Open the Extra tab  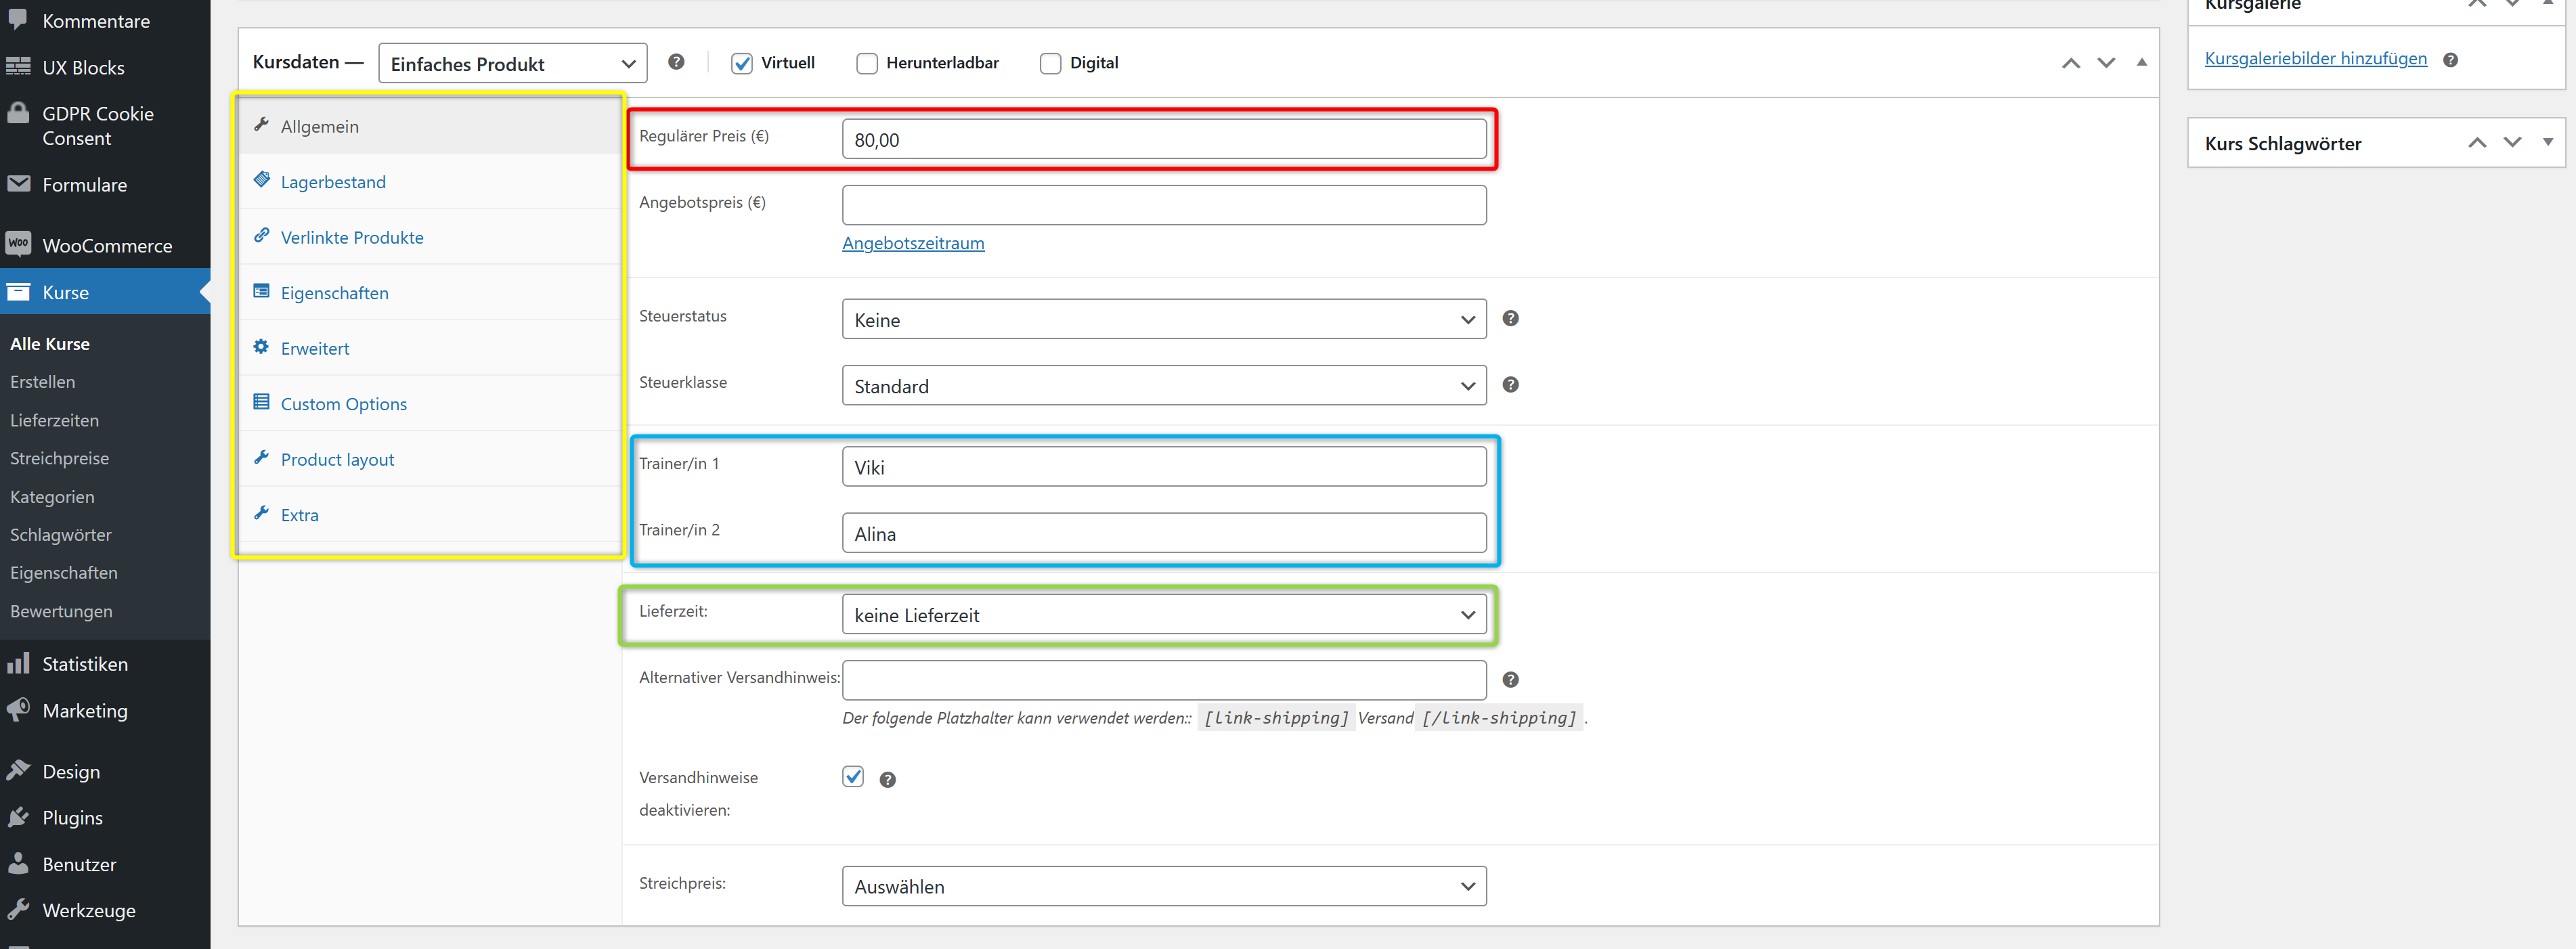pos(430,515)
